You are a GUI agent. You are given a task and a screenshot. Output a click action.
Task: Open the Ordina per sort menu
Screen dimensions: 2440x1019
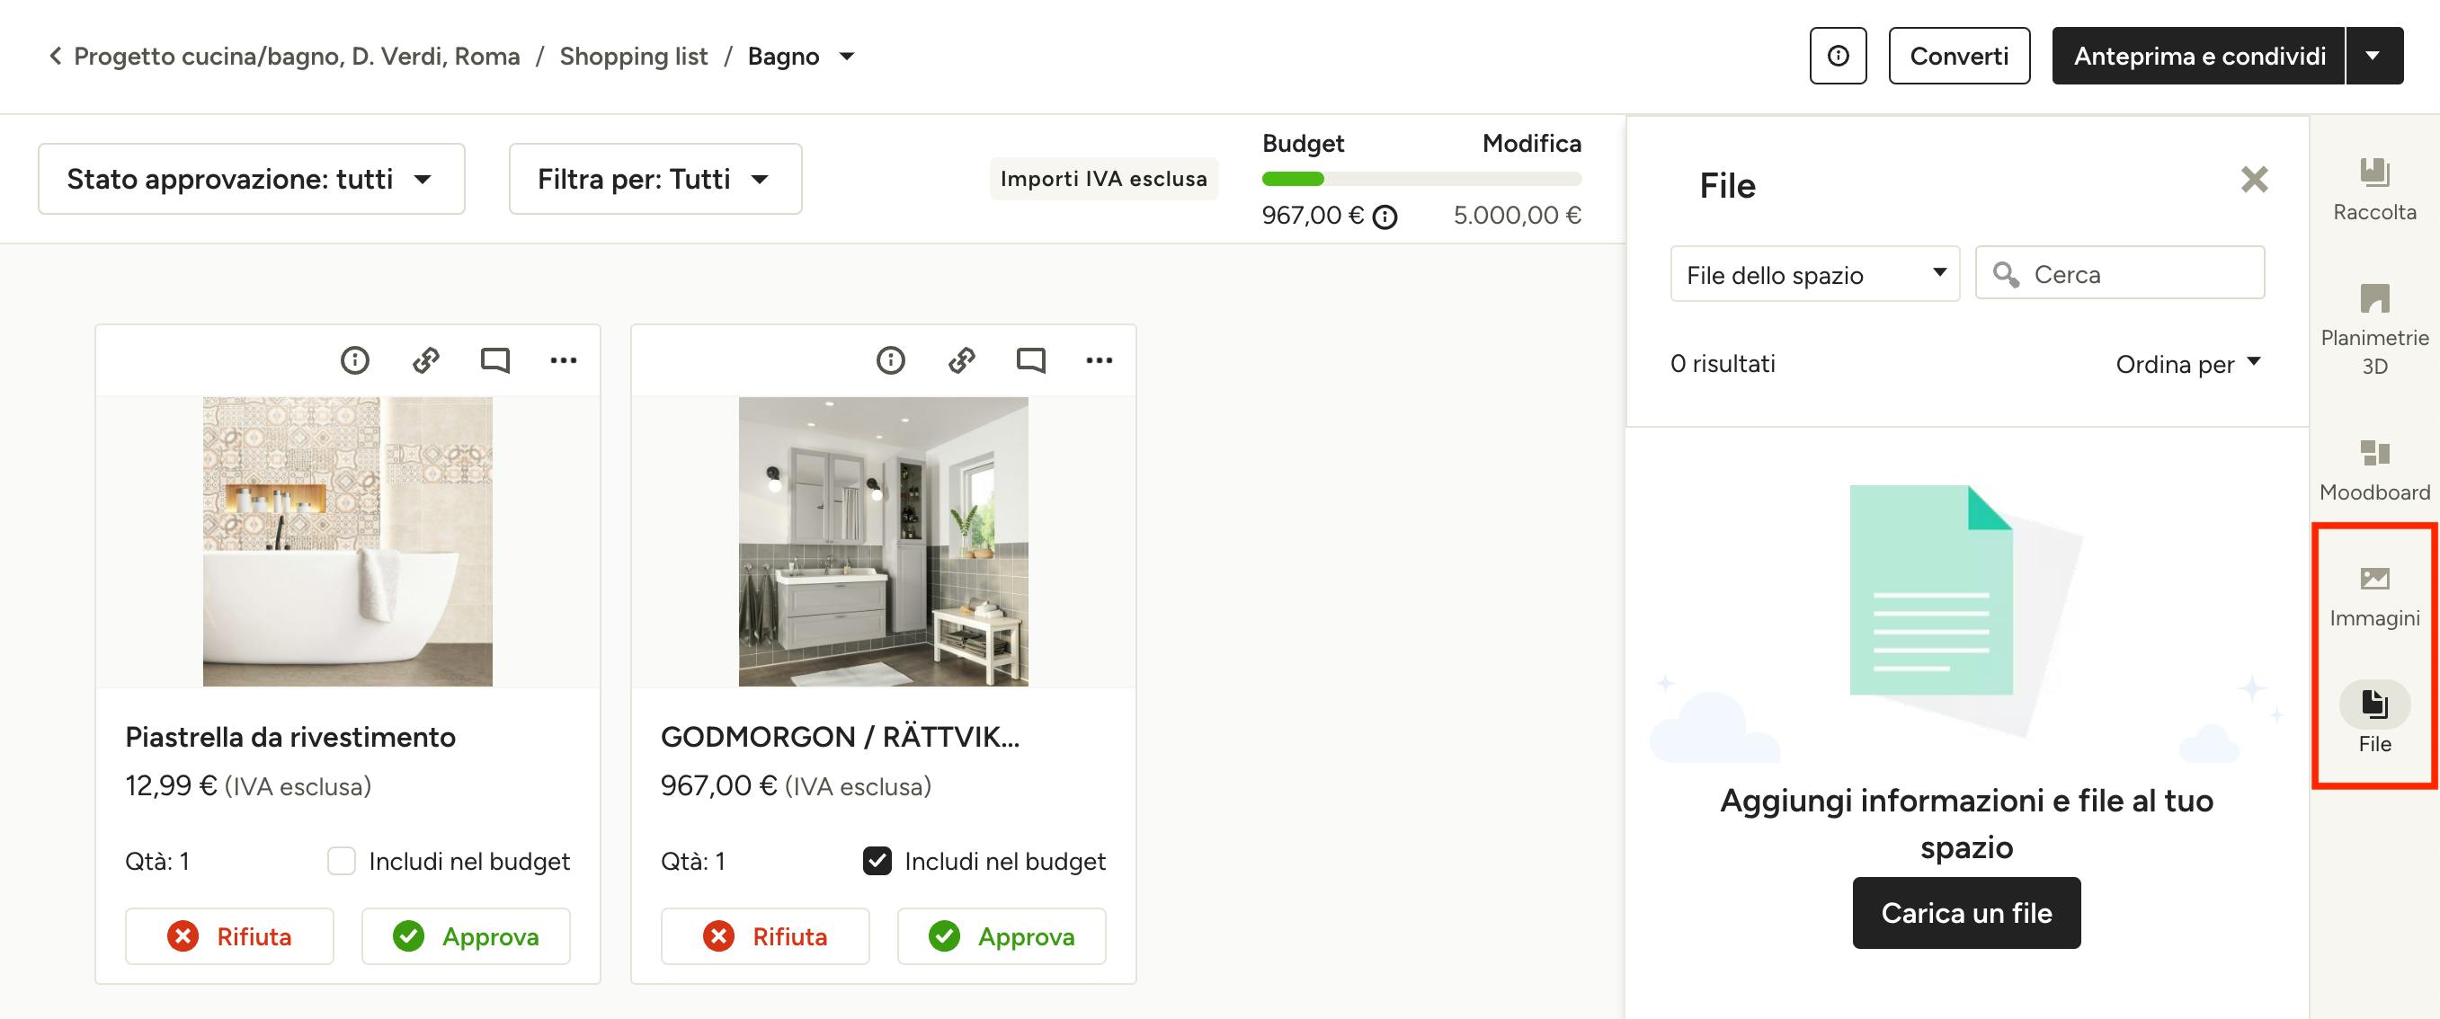tap(2188, 364)
